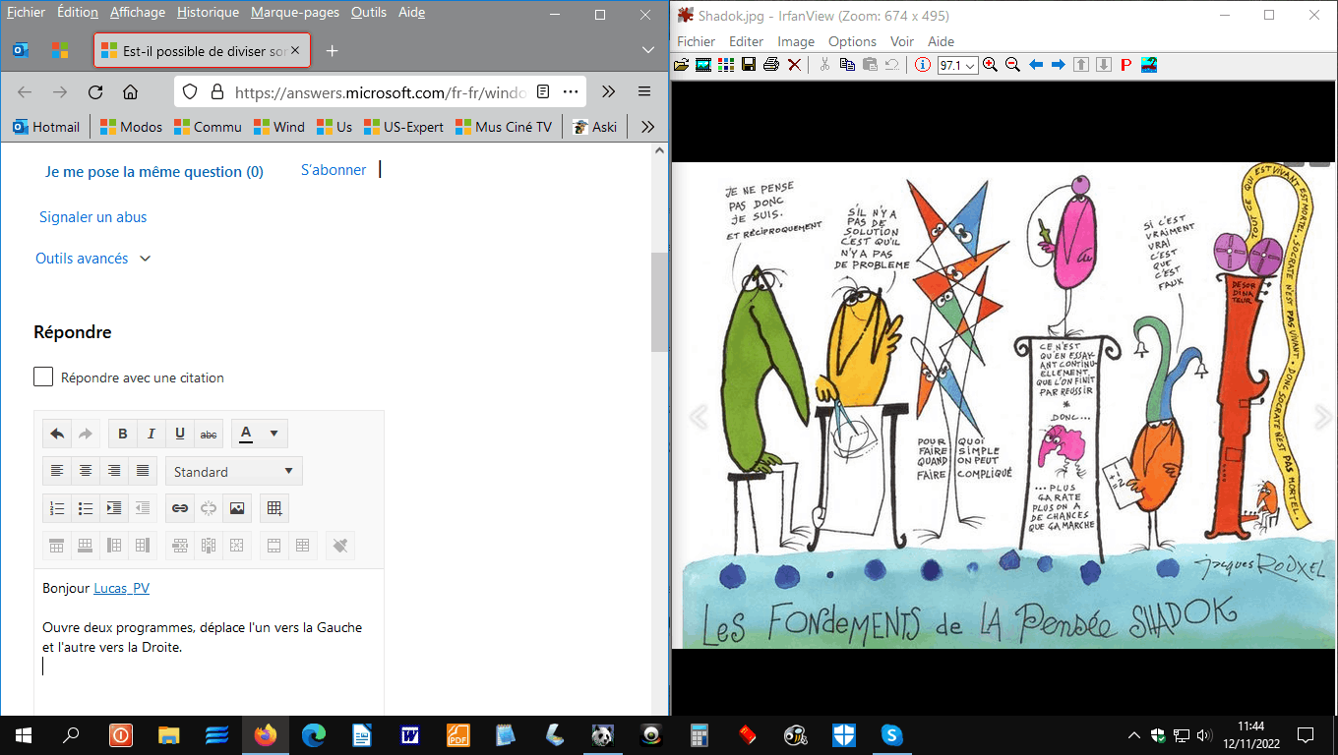Screen dimensions: 1338x755
Task: Justify the reply text
Action: [143, 471]
